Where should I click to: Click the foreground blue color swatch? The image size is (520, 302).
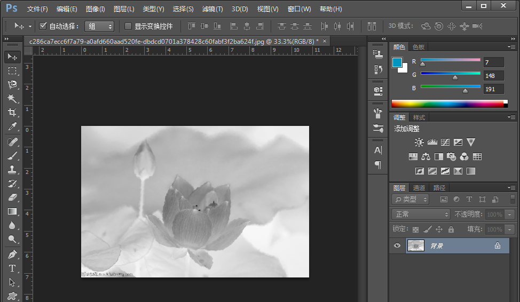397,63
